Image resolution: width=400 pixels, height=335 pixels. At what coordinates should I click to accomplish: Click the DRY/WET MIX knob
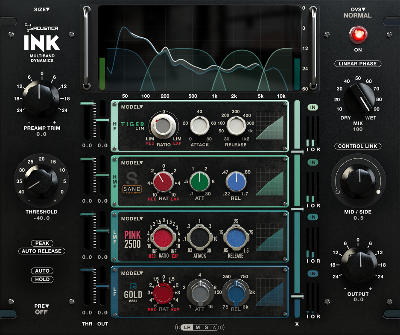[x=359, y=98]
